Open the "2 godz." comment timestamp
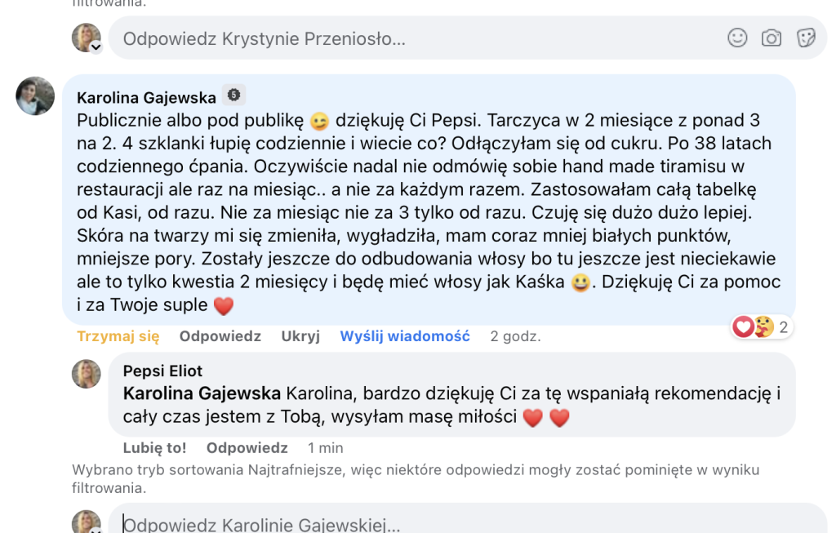This screenshot has width=836, height=533. [x=515, y=336]
